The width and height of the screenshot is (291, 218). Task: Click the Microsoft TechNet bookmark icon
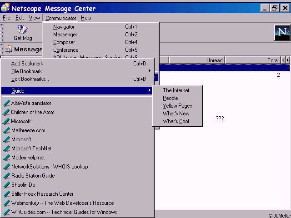tap(6, 149)
